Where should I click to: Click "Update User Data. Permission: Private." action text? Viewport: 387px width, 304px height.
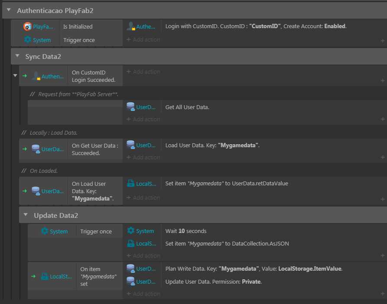(214, 281)
